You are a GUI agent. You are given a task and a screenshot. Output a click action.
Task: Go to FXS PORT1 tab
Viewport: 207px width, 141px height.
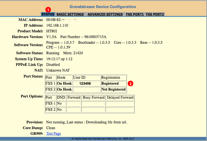click(x=135, y=14)
